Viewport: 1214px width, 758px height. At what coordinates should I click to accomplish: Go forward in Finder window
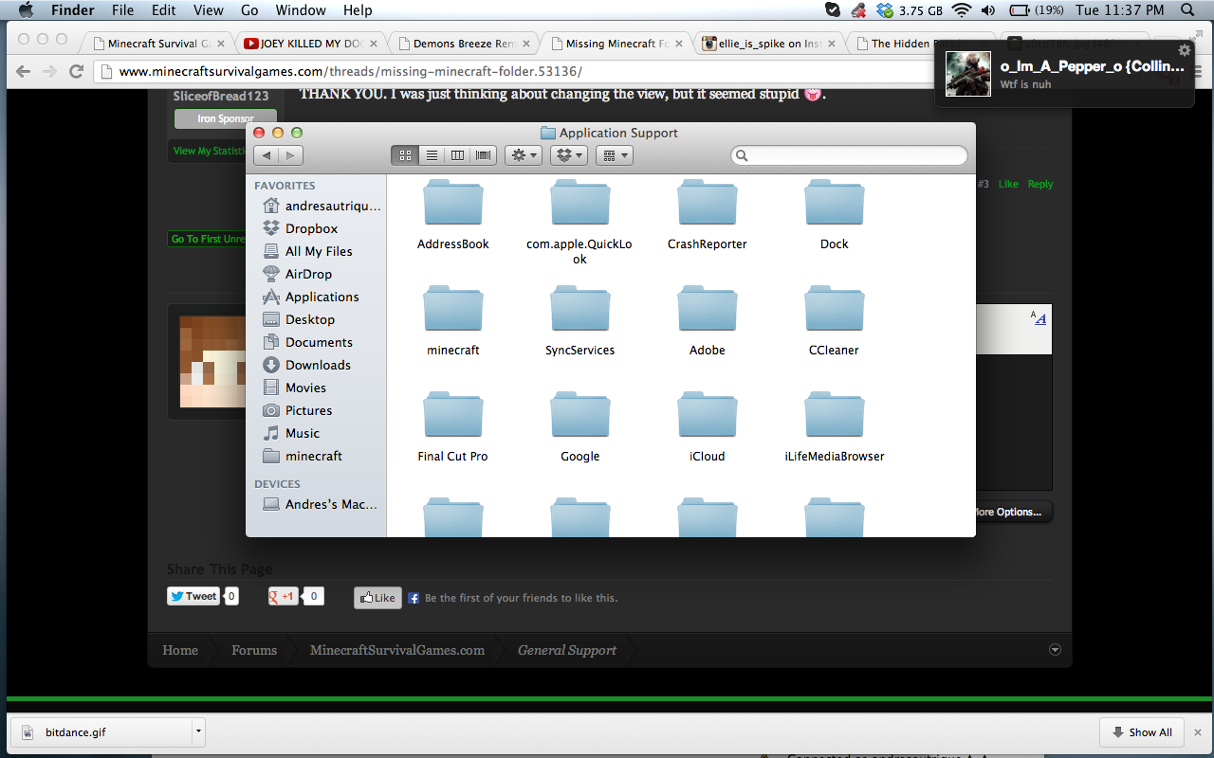point(291,155)
